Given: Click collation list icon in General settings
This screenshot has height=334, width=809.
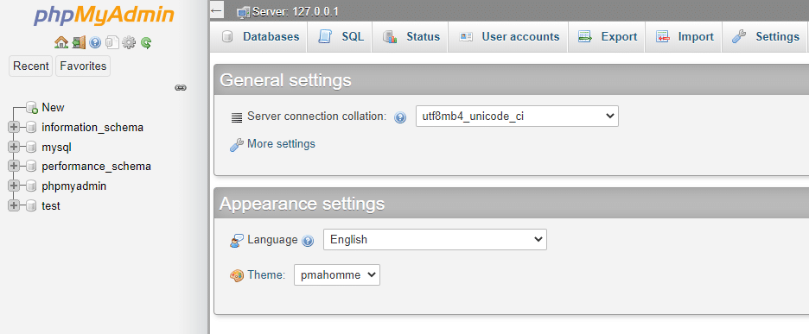Looking at the screenshot, I should click(x=237, y=117).
